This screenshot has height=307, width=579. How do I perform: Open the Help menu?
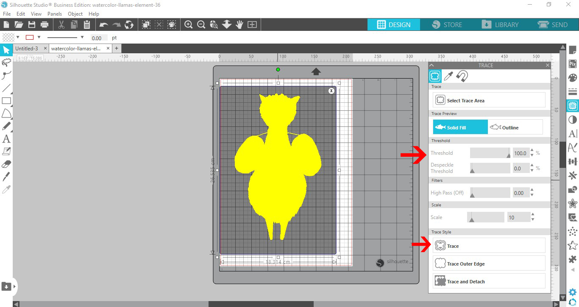(x=94, y=14)
